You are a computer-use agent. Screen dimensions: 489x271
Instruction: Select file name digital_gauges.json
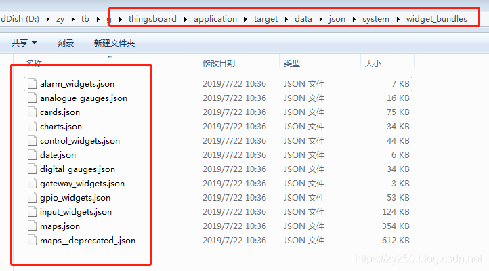[77, 169]
